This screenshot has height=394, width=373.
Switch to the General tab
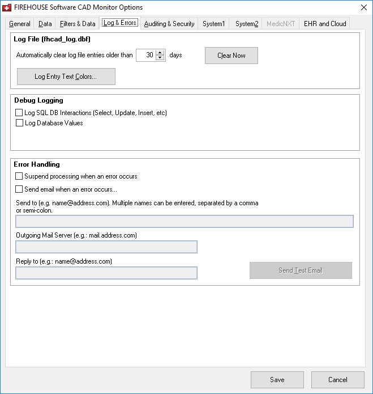point(20,24)
